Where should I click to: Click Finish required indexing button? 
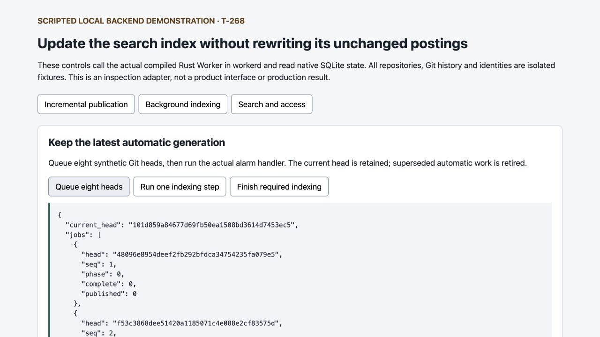tap(279, 187)
